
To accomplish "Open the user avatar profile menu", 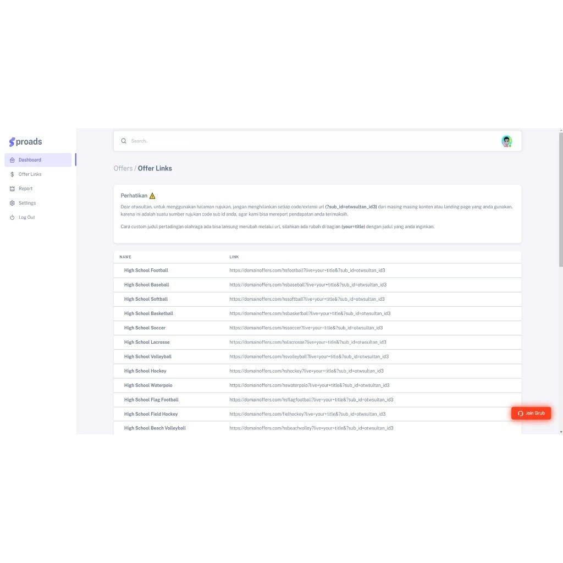I will pyautogui.click(x=506, y=141).
